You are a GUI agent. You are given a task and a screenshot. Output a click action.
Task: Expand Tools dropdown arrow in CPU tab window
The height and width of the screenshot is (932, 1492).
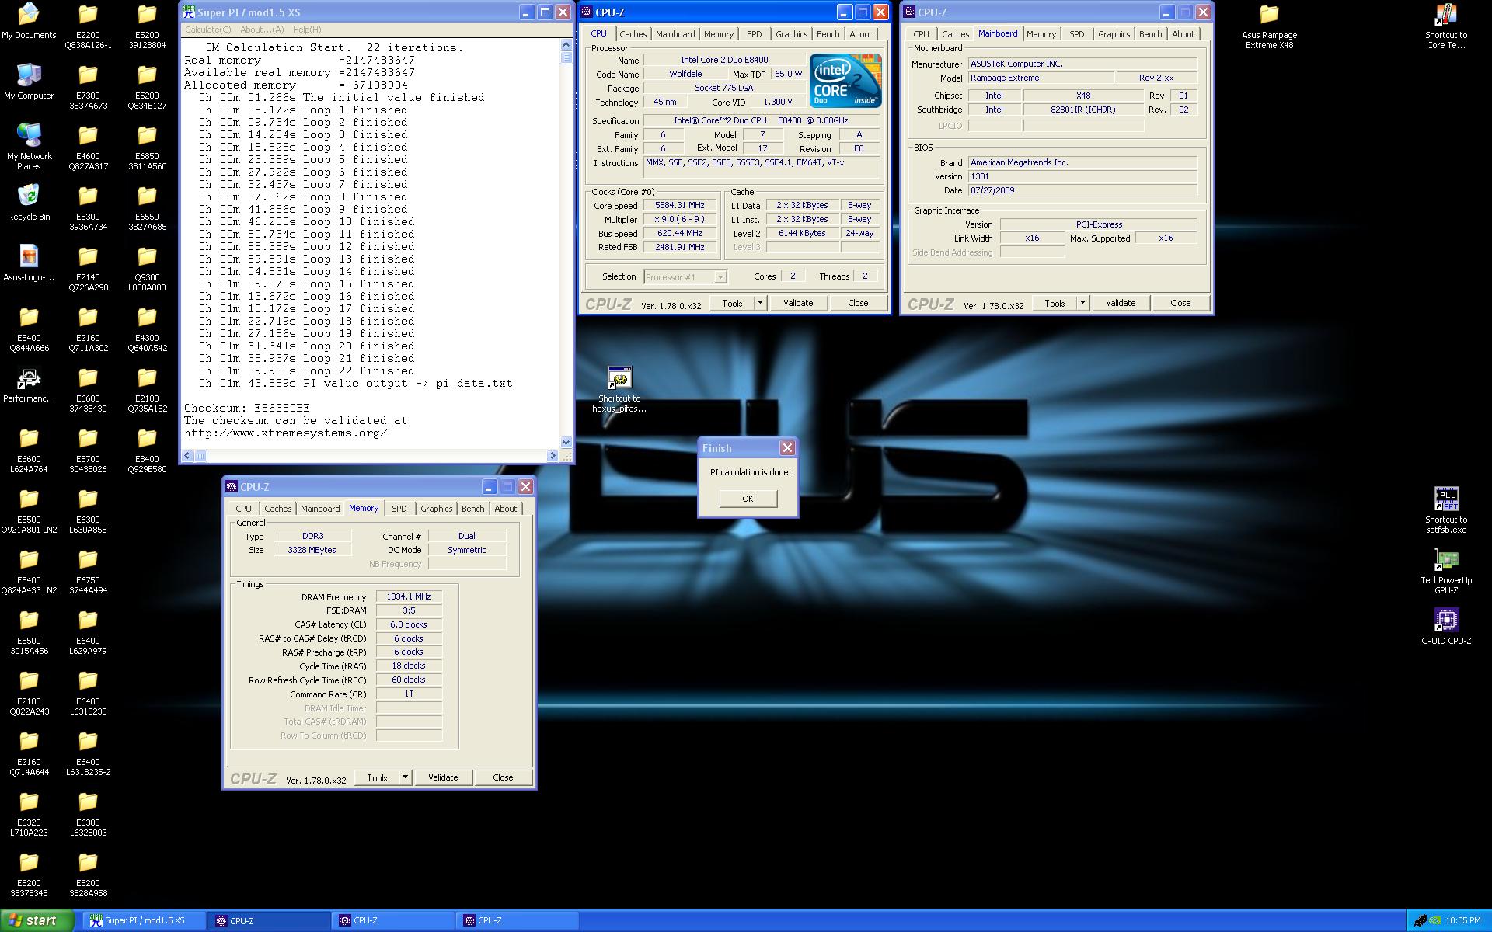click(760, 303)
